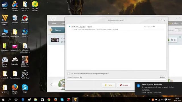The width and height of the screenshot is (182, 102).
Task: Open the Microsoft Office 2007 folder
Action: [25, 48]
